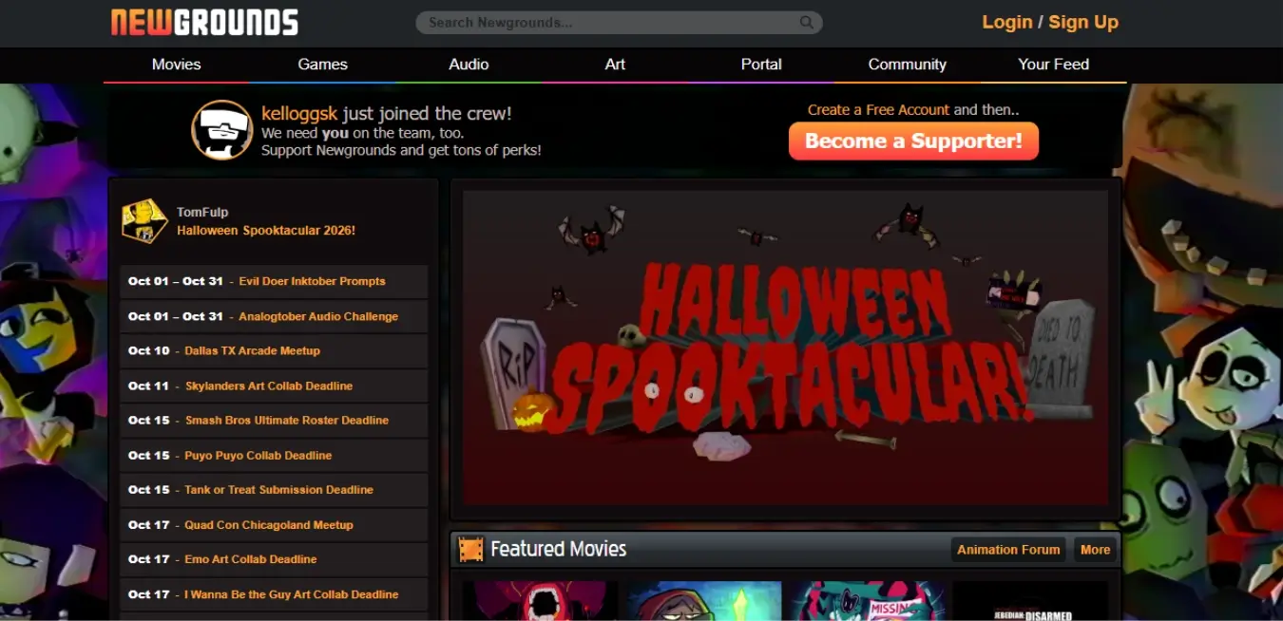The image size is (1283, 621).
Task: Open the Movies menu
Action: click(177, 65)
